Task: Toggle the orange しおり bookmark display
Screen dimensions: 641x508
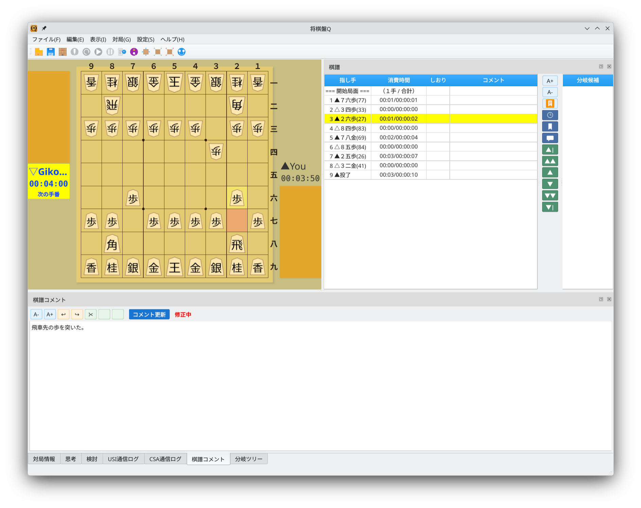Action: click(x=550, y=104)
